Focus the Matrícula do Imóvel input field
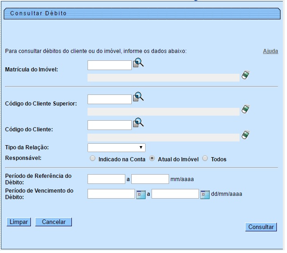 [x=110, y=65]
